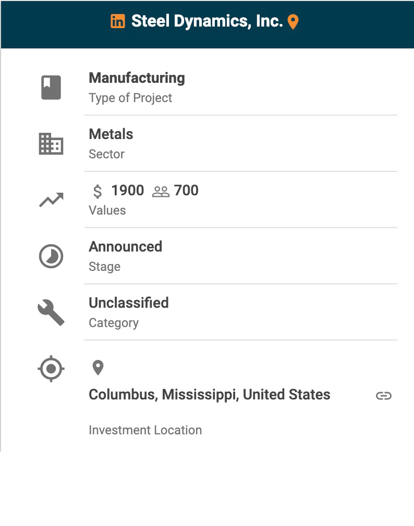Viewport: 414px width, 526px height.
Task: Click the Manufacturing project type entry
Action: coord(137,78)
